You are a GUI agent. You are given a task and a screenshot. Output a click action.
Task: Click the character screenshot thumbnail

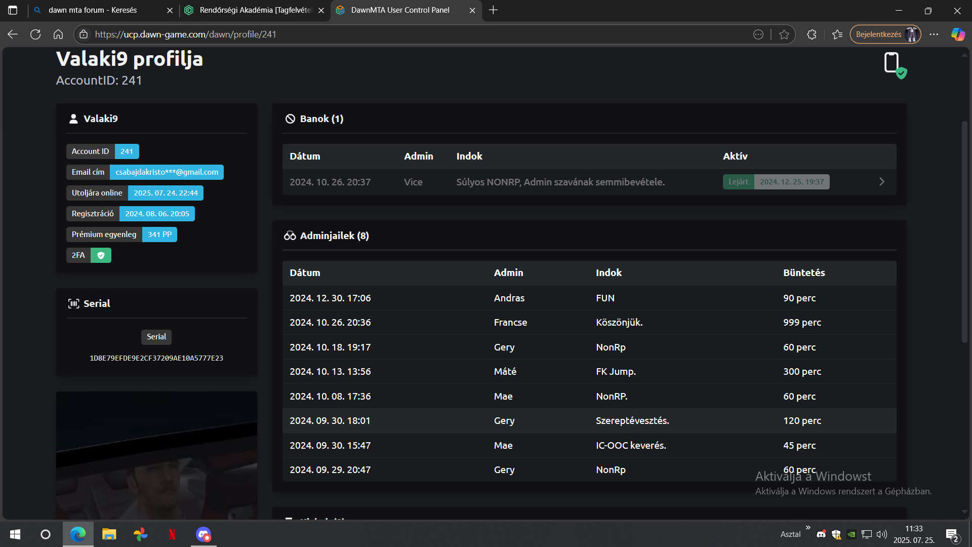(x=156, y=455)
